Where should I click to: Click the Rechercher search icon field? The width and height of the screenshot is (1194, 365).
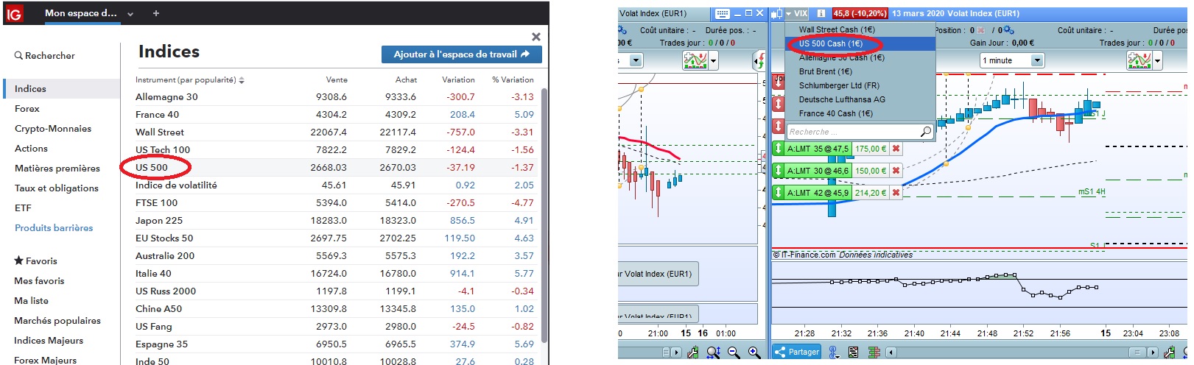tap(45, 55)
